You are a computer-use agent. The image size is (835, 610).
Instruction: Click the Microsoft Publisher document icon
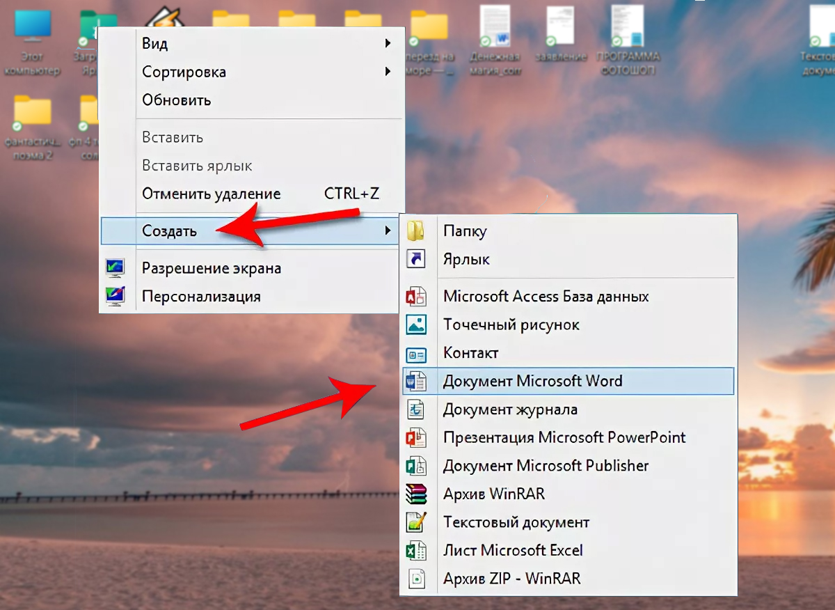(416, 466)
